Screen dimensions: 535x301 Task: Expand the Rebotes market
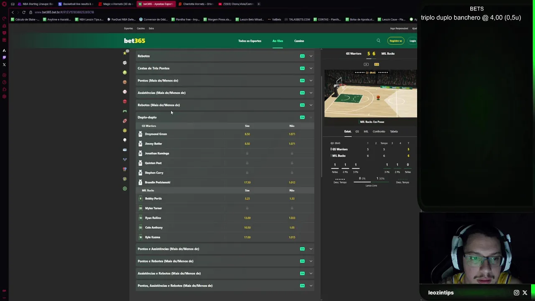tap(225, 56)
